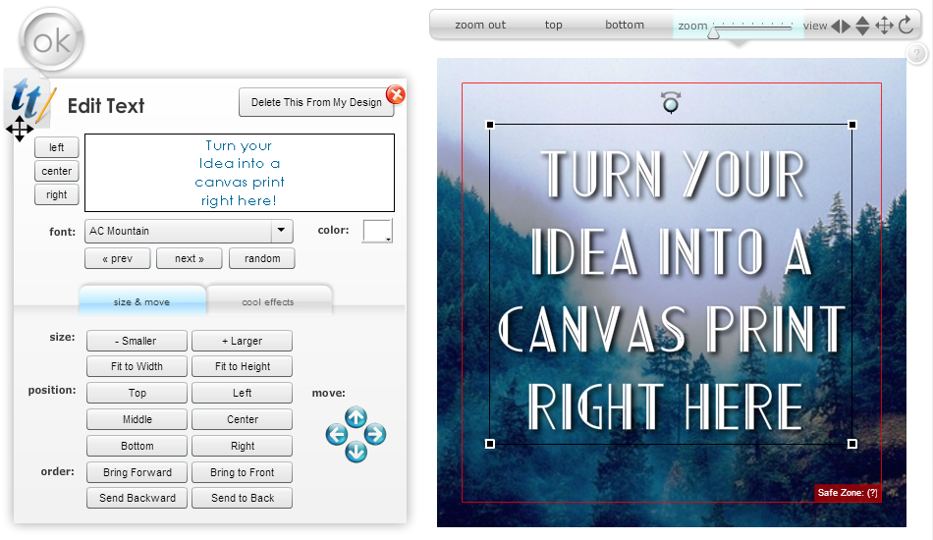Click the bottom-right text selection handle

(852, 444)
